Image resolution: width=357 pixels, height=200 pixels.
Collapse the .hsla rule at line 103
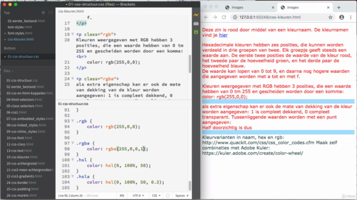pyautogui.click(x=73, y=176)
